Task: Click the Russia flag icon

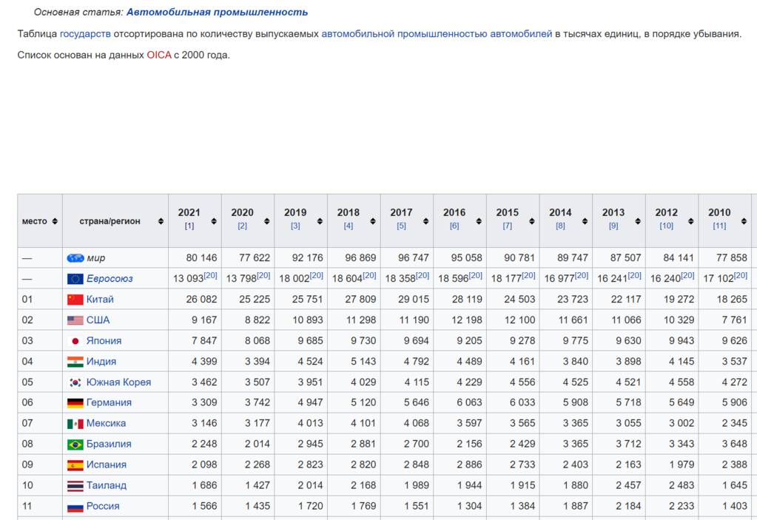Action: [75, 507]
